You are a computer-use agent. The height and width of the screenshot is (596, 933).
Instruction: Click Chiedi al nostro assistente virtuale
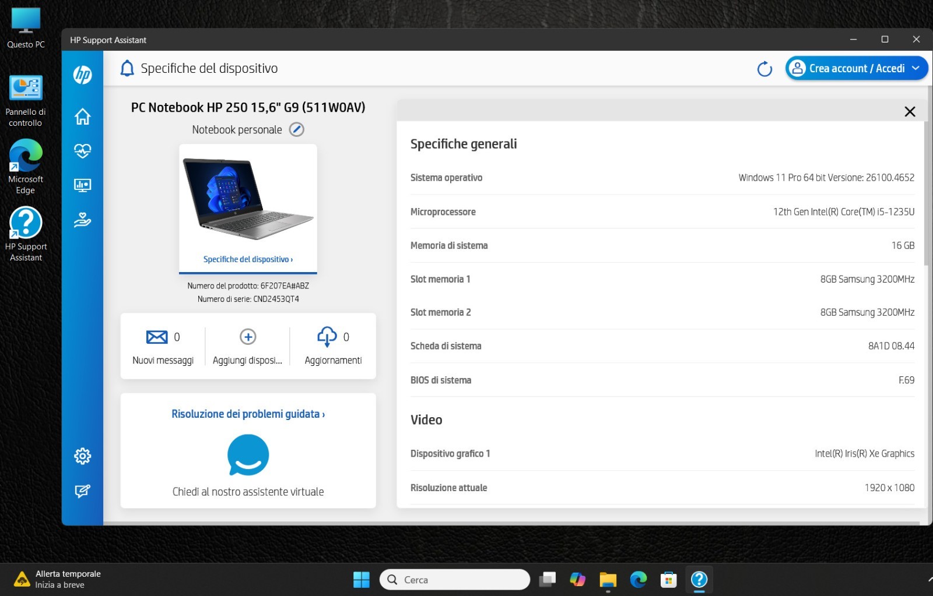click(x=248, y=492)
